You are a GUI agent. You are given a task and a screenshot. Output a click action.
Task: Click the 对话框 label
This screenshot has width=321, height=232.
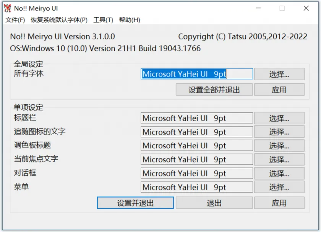pos(25,173)
